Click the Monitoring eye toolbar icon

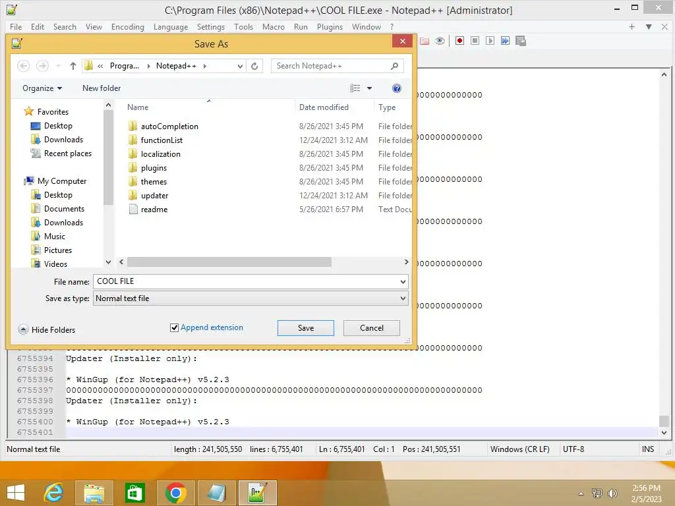[x=440, y=41]
